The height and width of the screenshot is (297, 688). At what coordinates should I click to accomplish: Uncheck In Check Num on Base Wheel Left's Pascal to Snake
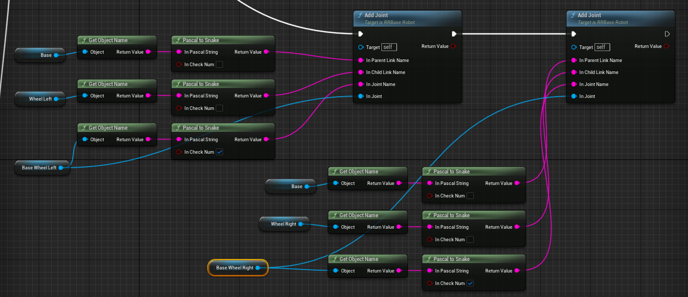pos(219,152)
